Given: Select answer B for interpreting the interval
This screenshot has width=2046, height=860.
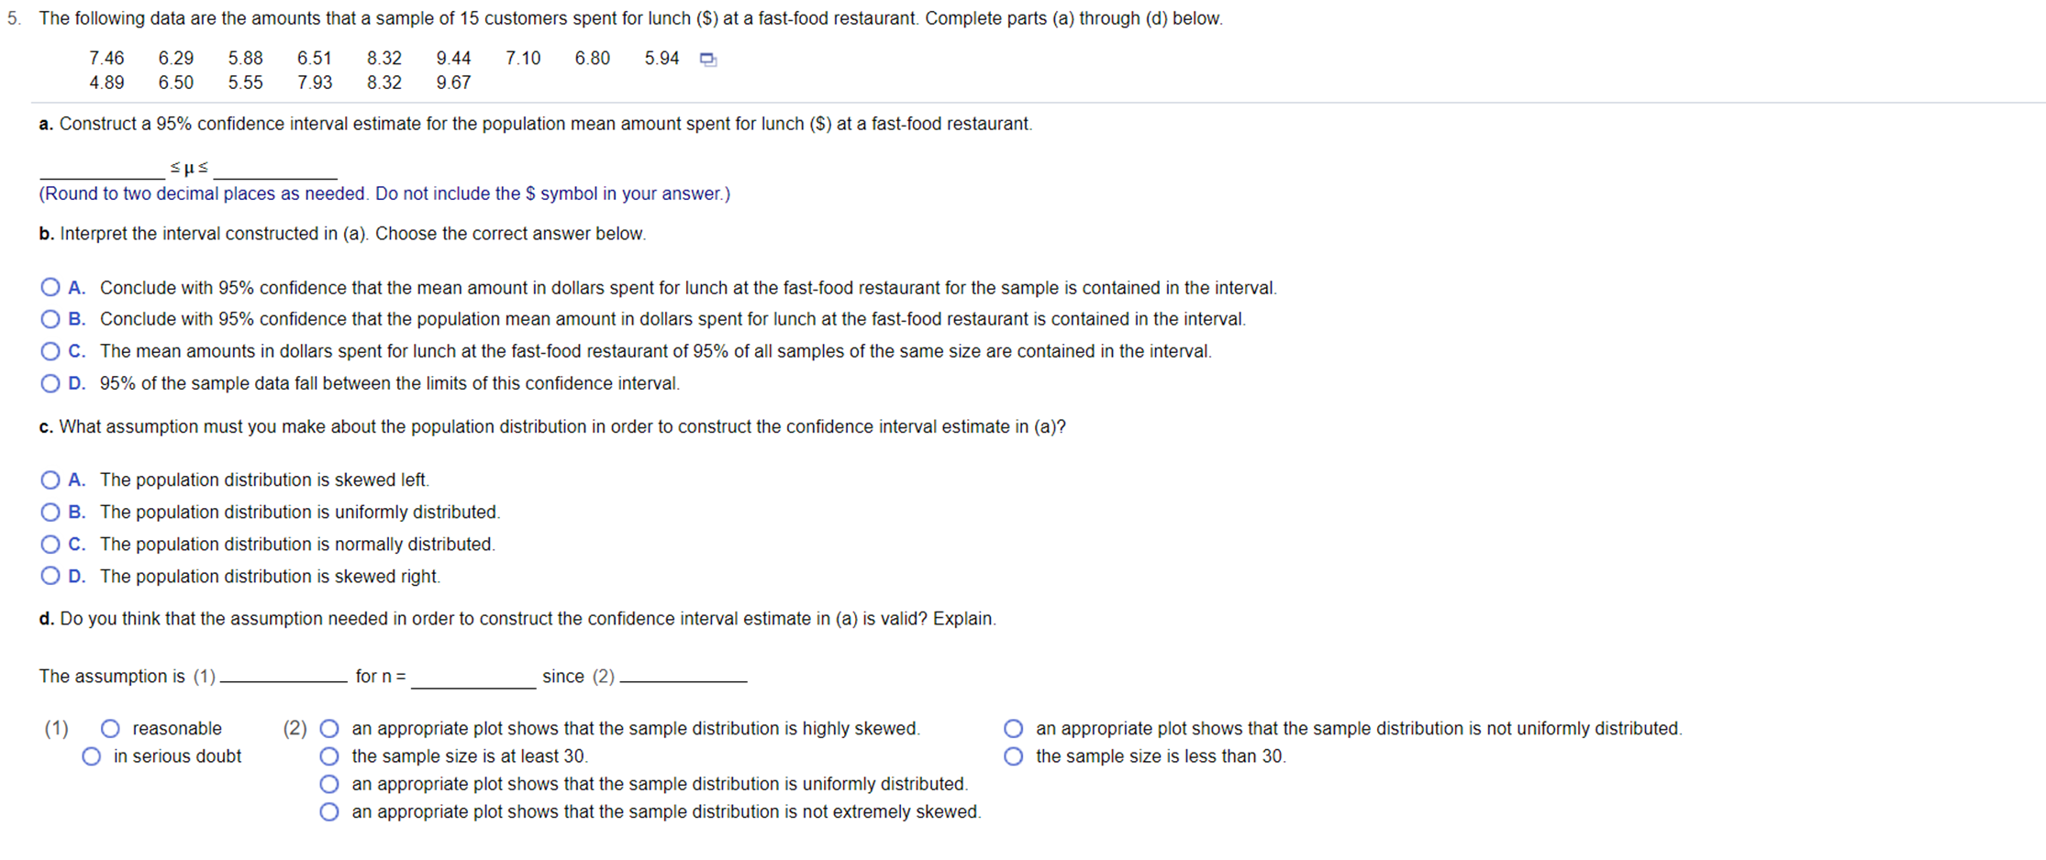Looking at the screenshot, I should [x=50, y=319].
